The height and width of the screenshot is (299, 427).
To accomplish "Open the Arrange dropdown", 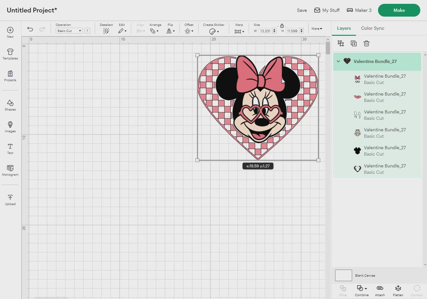I will click(155, 31).
